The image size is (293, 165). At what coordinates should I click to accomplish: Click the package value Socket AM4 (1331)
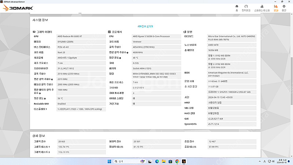tap(156, 69)
